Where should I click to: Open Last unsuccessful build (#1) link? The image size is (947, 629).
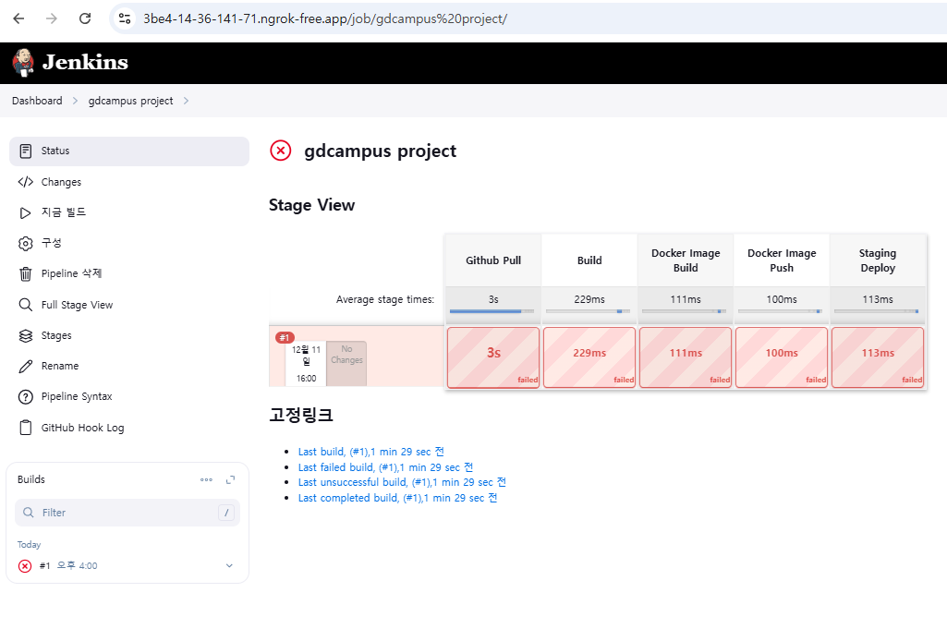pyautogui.click(x=402, y=482)
